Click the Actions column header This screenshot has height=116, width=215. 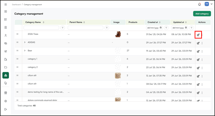202,22
